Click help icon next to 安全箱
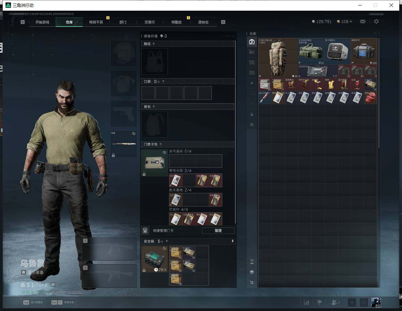This screenshot has height=311, width=402. point(167,241)
